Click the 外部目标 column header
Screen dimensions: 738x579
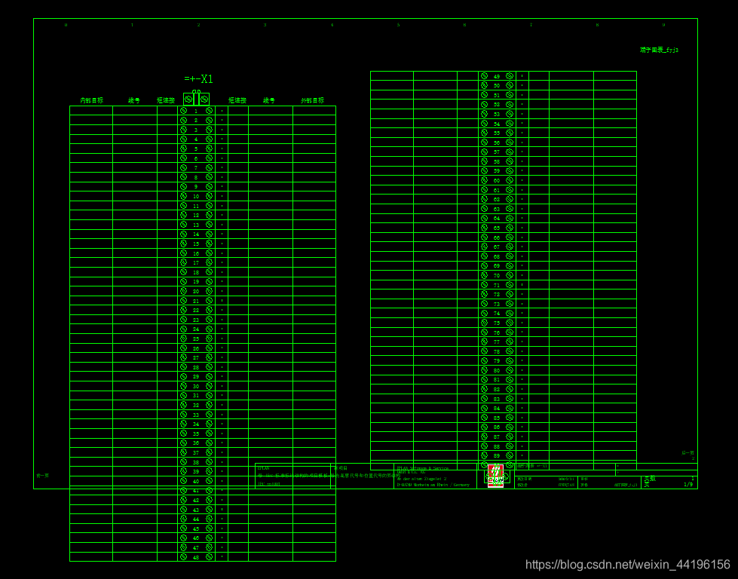pyautogui.click(x=312, y=100)
